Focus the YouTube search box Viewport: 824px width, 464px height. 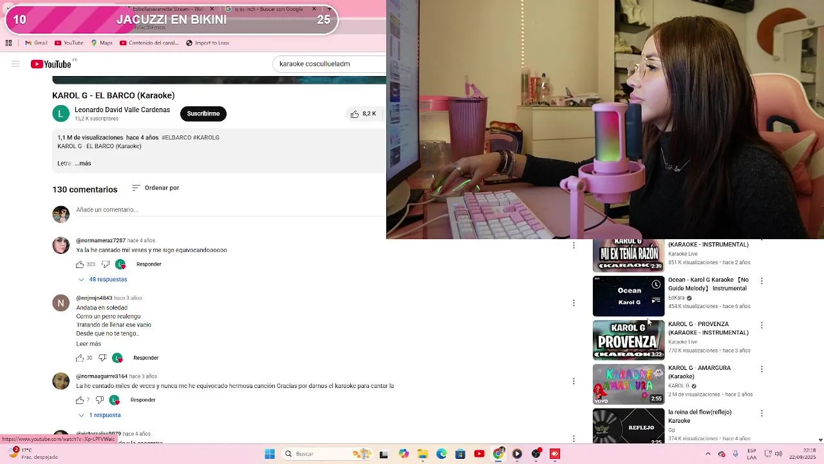[330, 64]
